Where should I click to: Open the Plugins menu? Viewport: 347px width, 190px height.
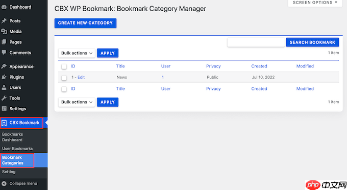17,77
